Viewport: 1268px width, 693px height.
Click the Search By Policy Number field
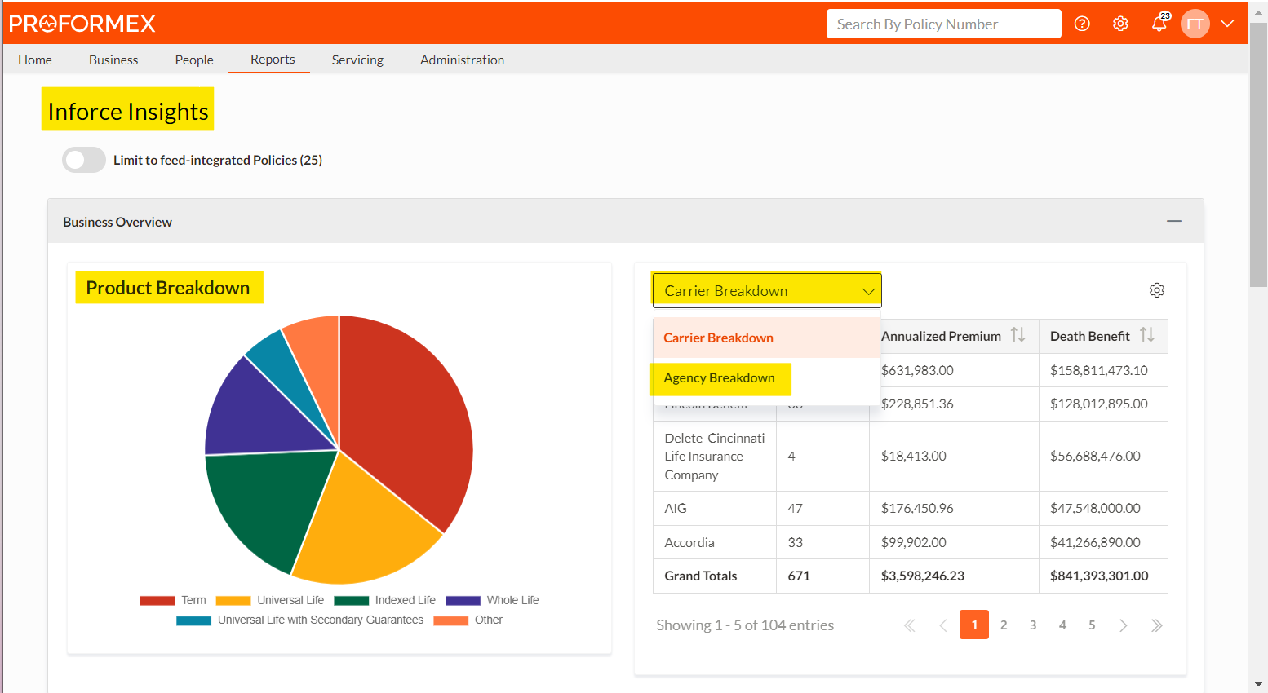[x=943, y=24]
